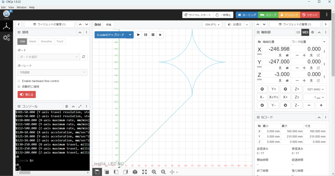Refresh the serial port list
This screenshot has height=176, width=335.
(84, 57)
